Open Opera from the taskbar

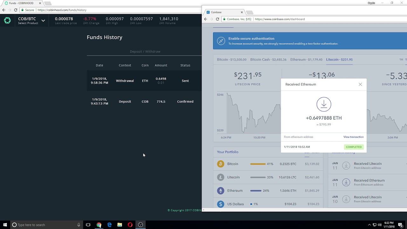tap(130, 225)
